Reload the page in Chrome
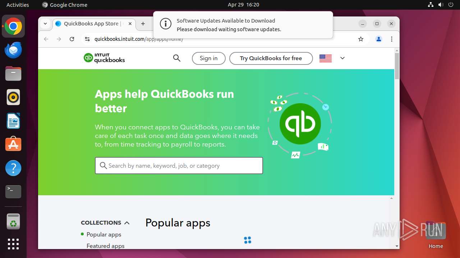This screenshot has width=460, height=258. (x=72, y=39)
